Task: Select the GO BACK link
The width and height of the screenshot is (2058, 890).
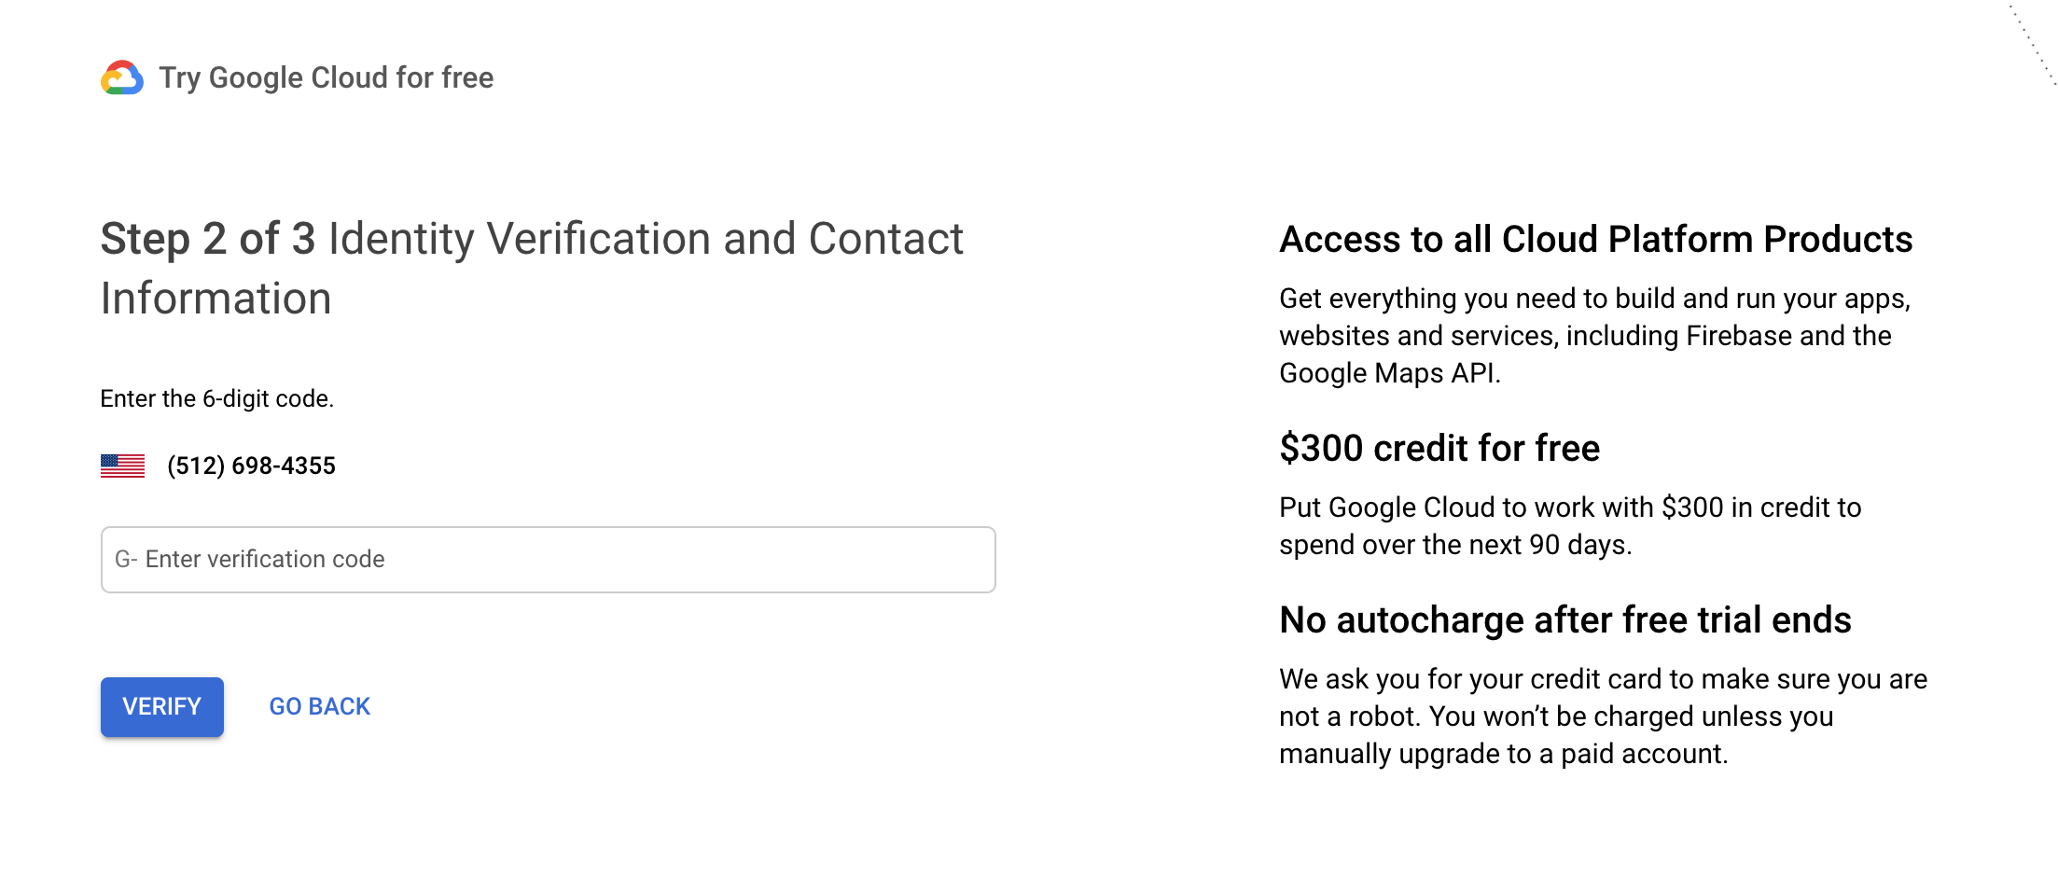Action: [319, 706]
